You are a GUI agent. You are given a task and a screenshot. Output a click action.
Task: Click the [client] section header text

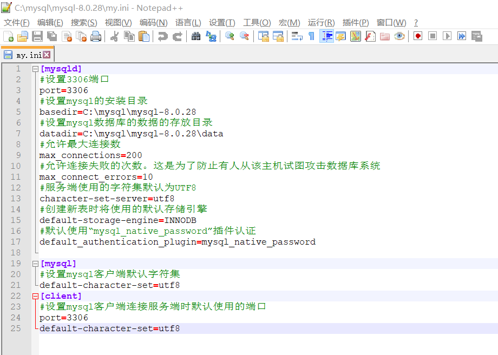coord(61,296)
